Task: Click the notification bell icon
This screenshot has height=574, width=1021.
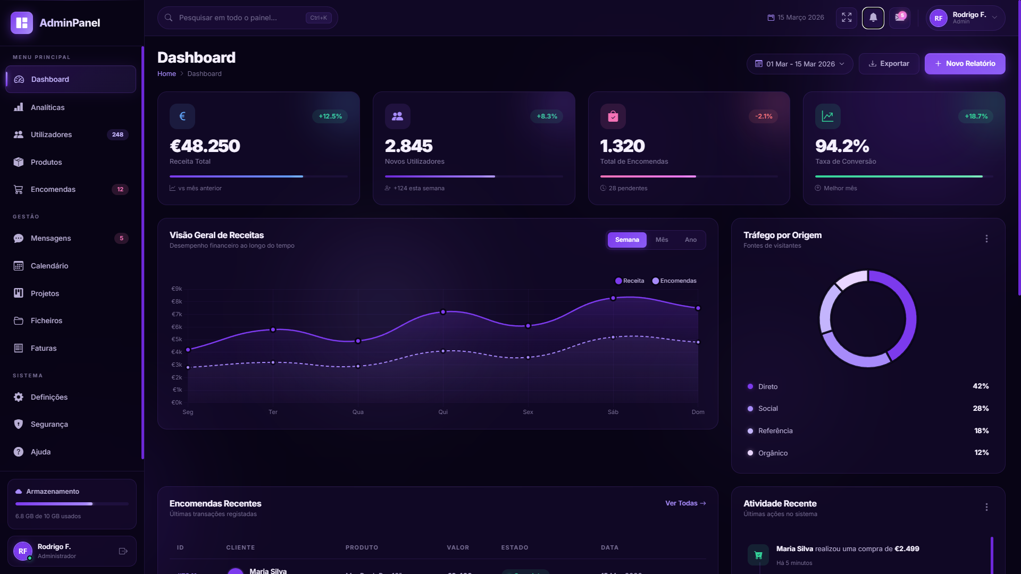Action: point(873,18)
